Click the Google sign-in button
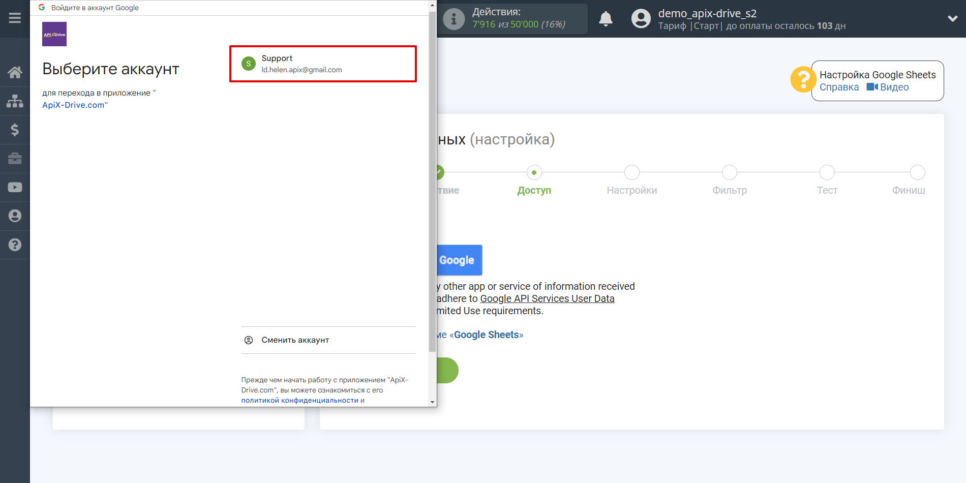This screenshot has width=966, height=483. click(459, 260)
